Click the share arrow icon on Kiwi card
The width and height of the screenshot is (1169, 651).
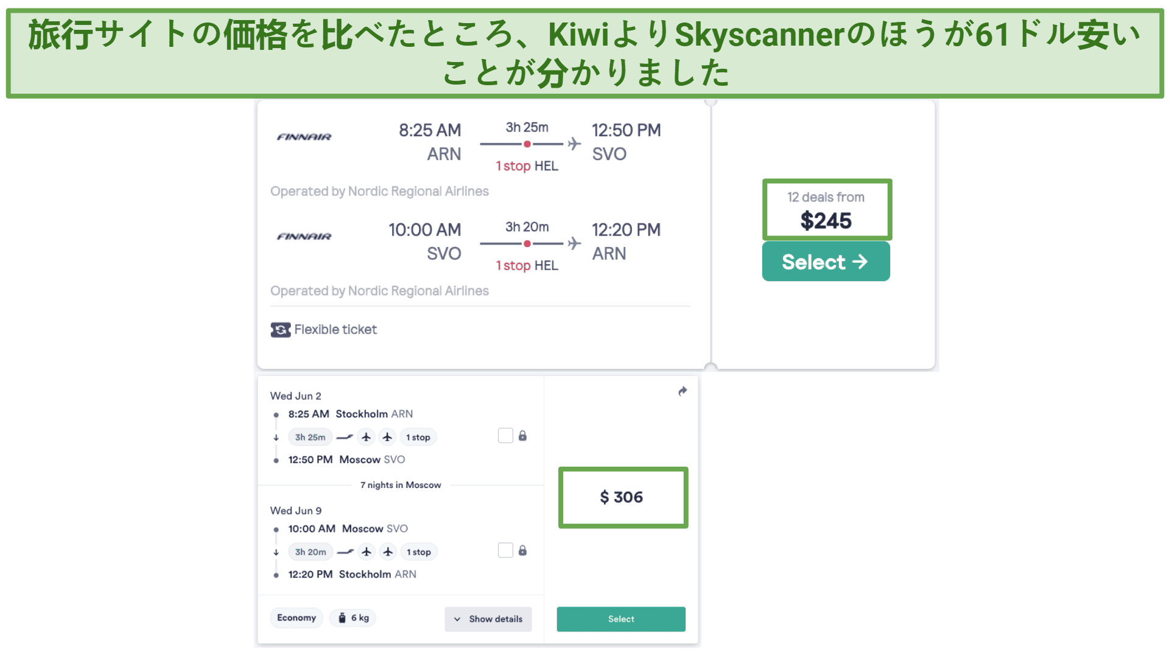click(683, 391)
